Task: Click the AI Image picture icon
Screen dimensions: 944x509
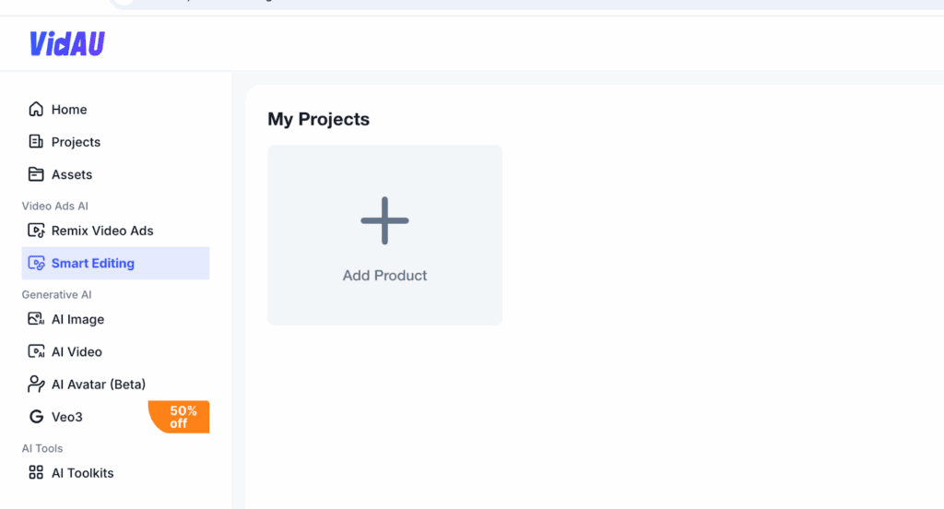Action: [36, 319]
